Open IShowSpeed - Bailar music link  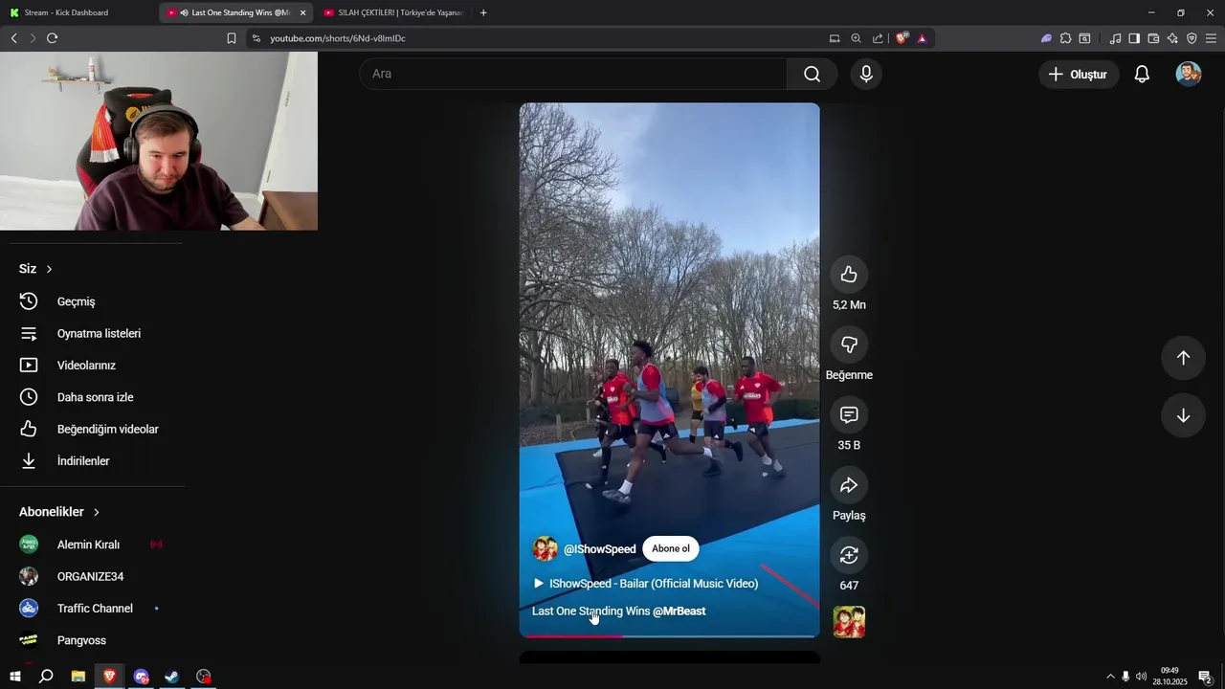(646, 583)
